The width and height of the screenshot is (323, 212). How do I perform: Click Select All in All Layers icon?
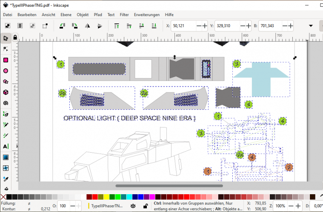click(x=20, y=26)
